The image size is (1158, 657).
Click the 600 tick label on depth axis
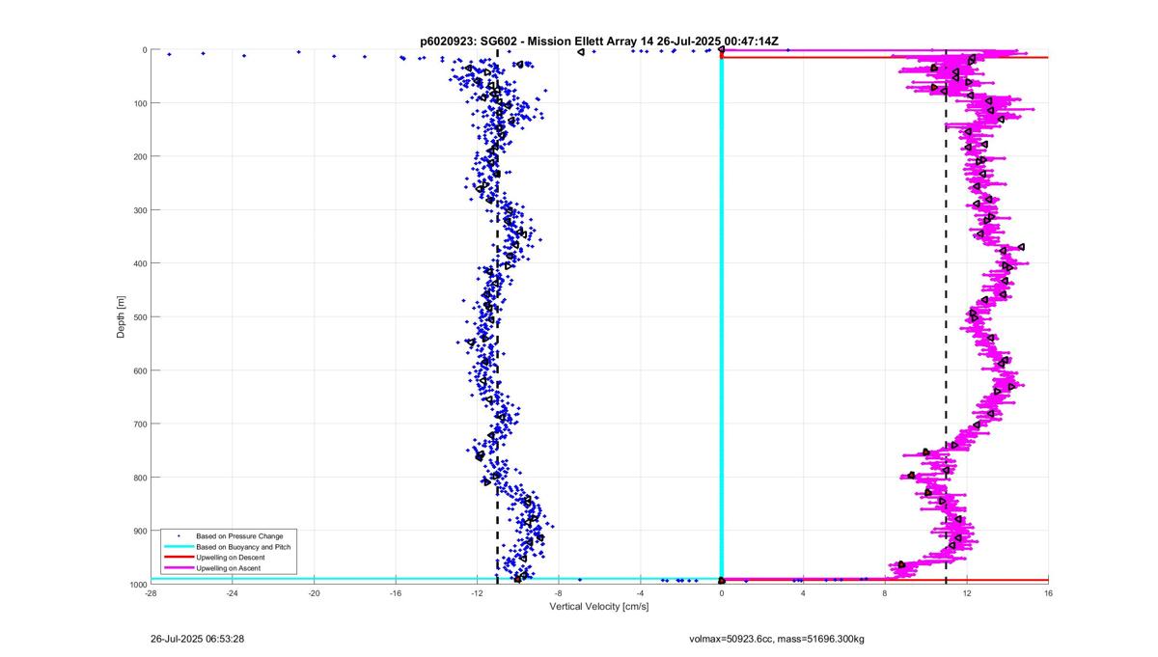click(x=139, y=370)
